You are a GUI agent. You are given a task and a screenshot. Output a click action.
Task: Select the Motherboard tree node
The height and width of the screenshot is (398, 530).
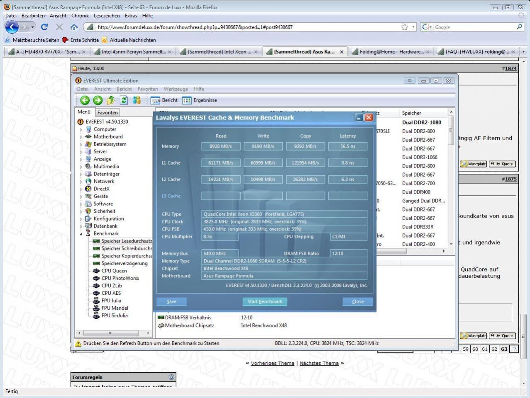click(x=108, y=136)
